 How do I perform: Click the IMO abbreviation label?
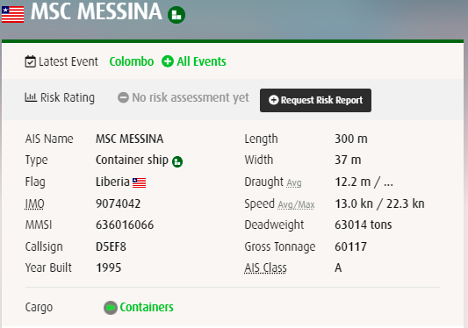click(34, 204)
